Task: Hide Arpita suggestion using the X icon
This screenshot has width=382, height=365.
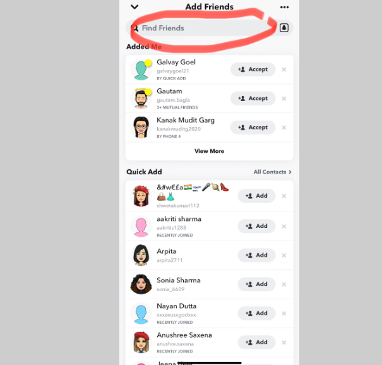Action: 284,255
